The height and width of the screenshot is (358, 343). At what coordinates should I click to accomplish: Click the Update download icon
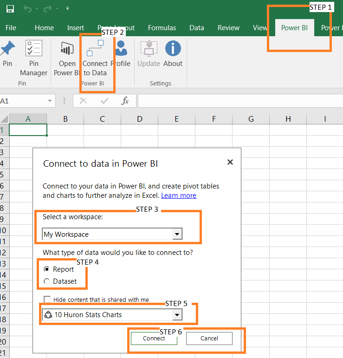(x=149, y=48)
